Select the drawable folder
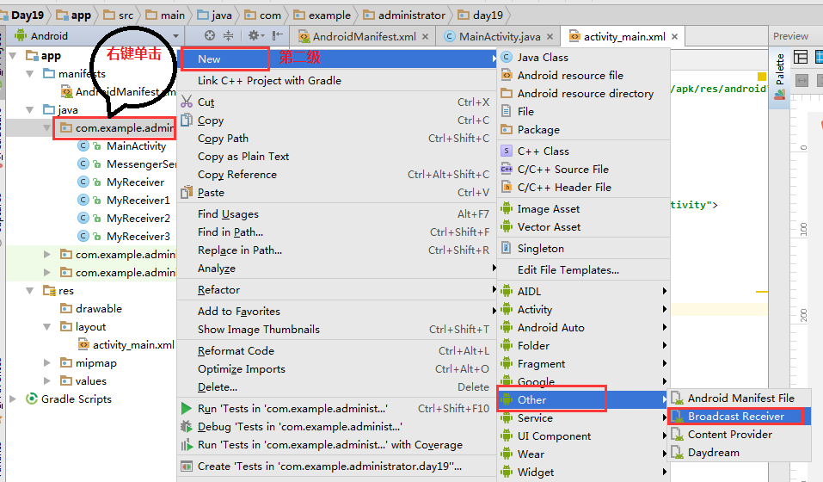This screenshot has height=482, width=823. (99, 309)
